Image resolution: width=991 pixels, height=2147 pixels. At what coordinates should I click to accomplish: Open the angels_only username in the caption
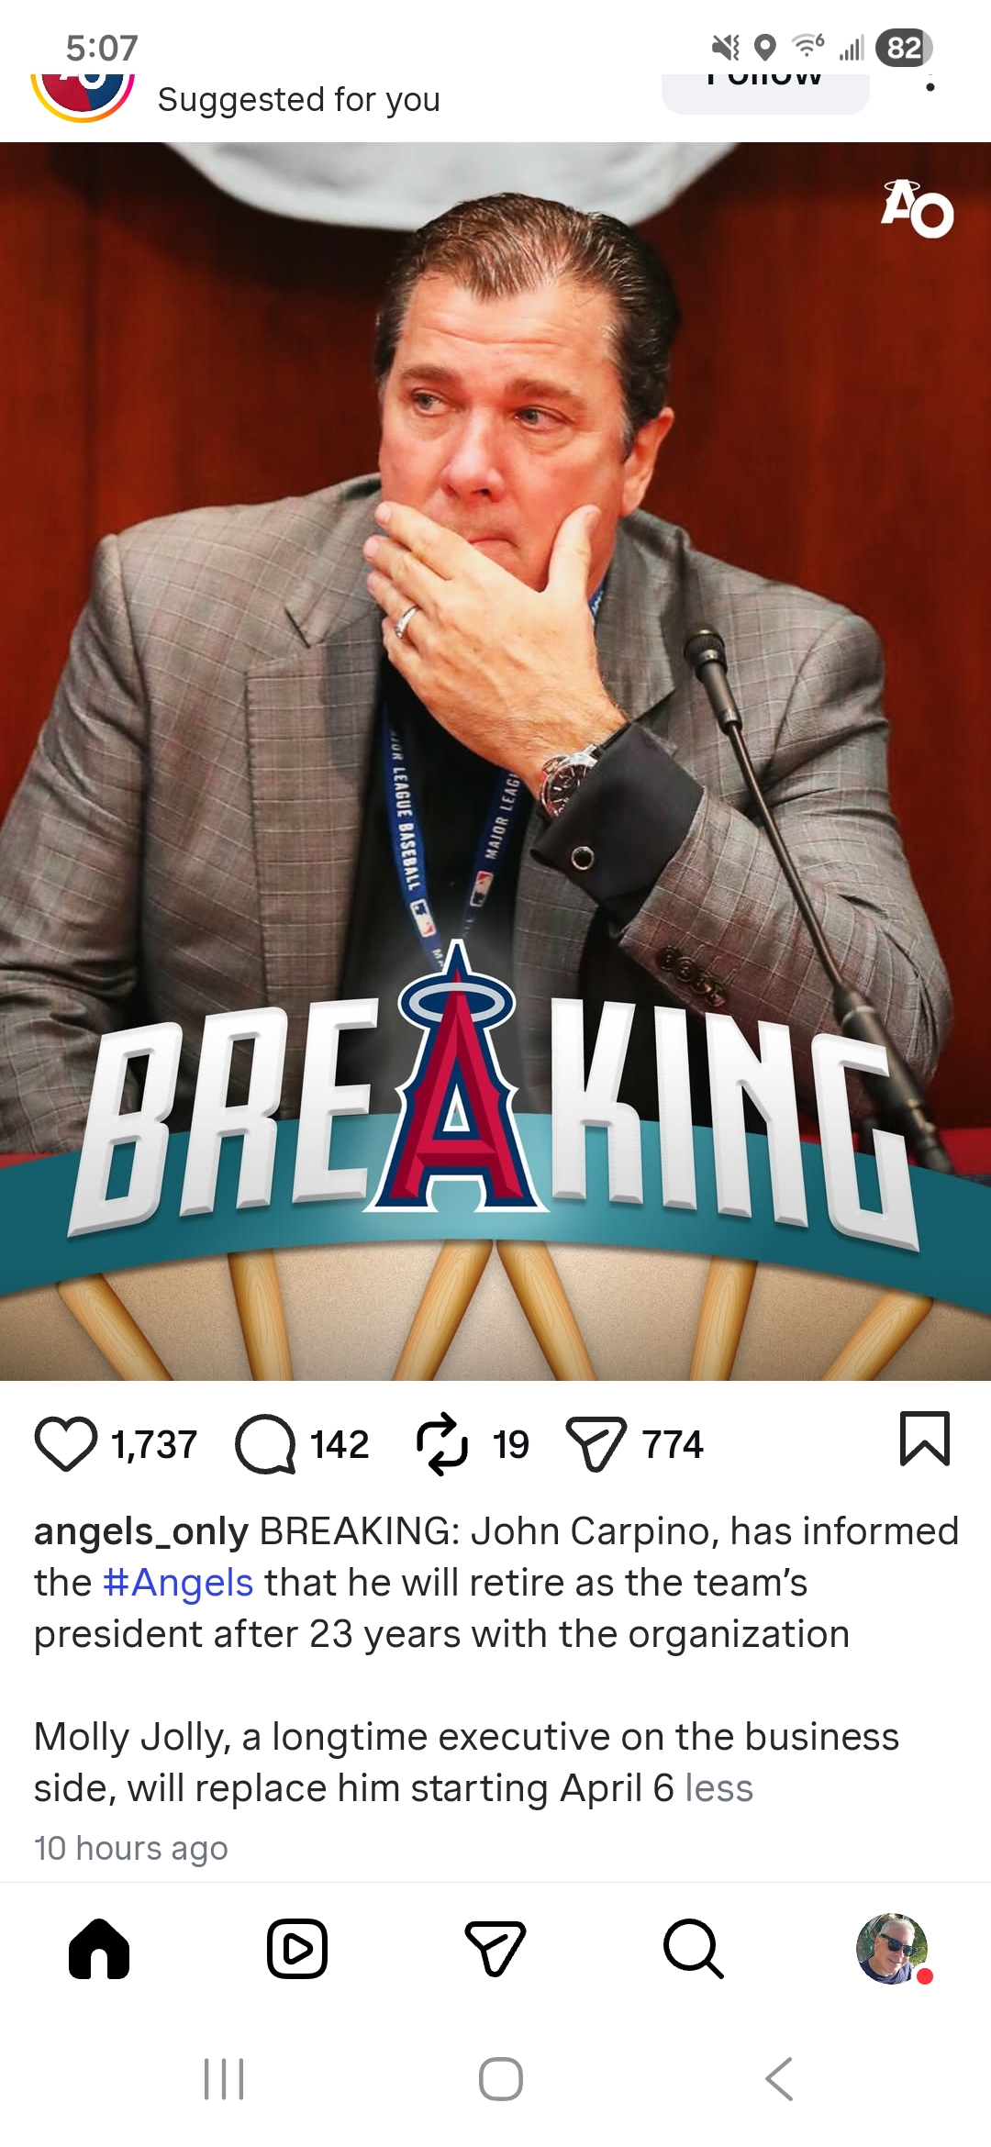click(141, 1532)
